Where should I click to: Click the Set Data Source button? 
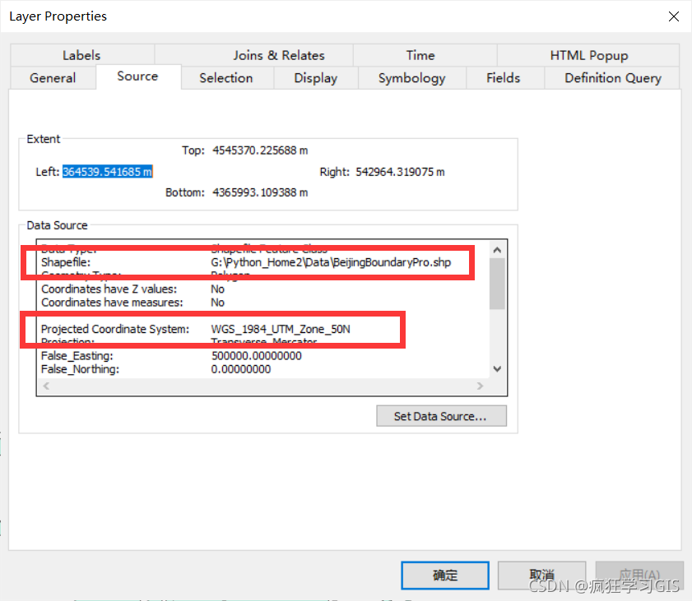[441, 416]
